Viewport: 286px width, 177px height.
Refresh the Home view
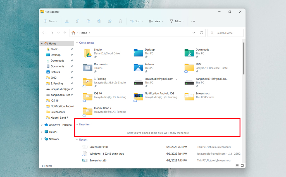[x=201, y=33]
